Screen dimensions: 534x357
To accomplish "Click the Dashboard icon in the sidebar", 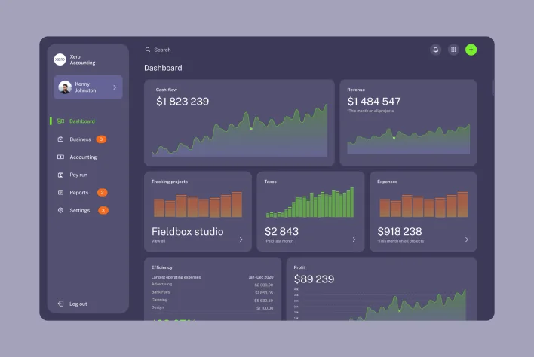I will click(x=60, y=121).
